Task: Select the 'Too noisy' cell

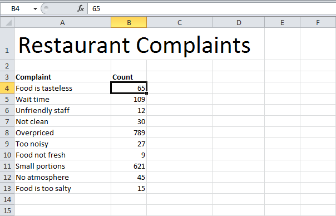Action: 62,144
